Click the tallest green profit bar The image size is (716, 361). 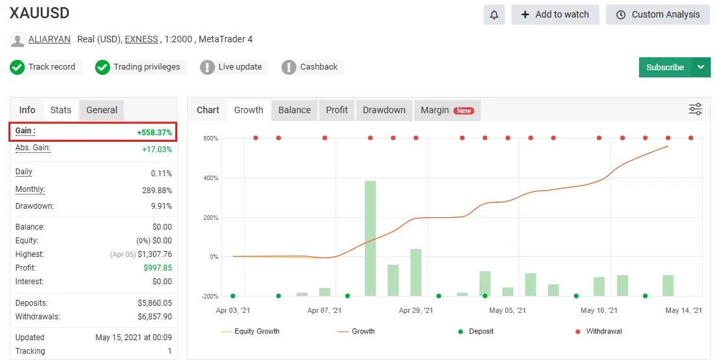point(370,238)
